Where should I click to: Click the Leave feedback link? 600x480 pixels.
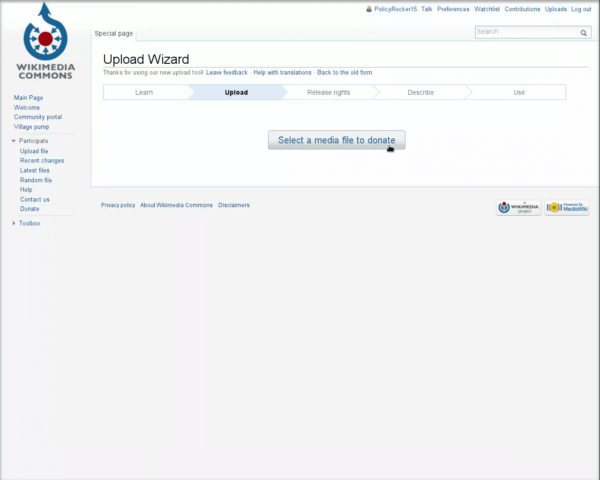227,73
